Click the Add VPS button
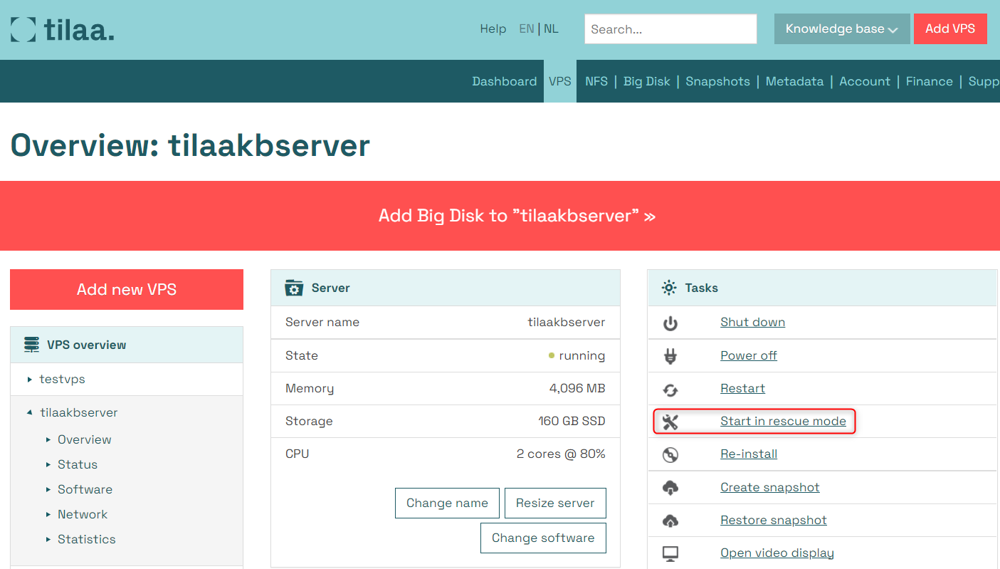 pos(950,29)
